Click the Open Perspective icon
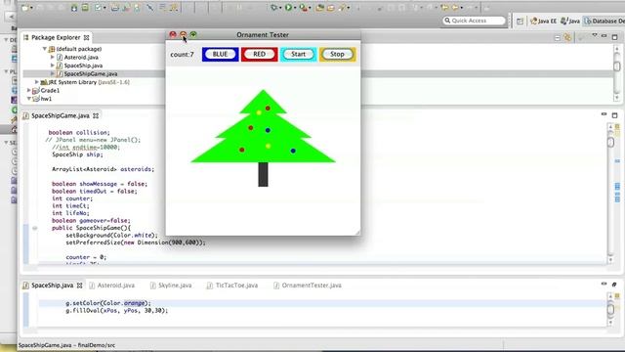The image size is (625, 352). click(x=520, y=22)
